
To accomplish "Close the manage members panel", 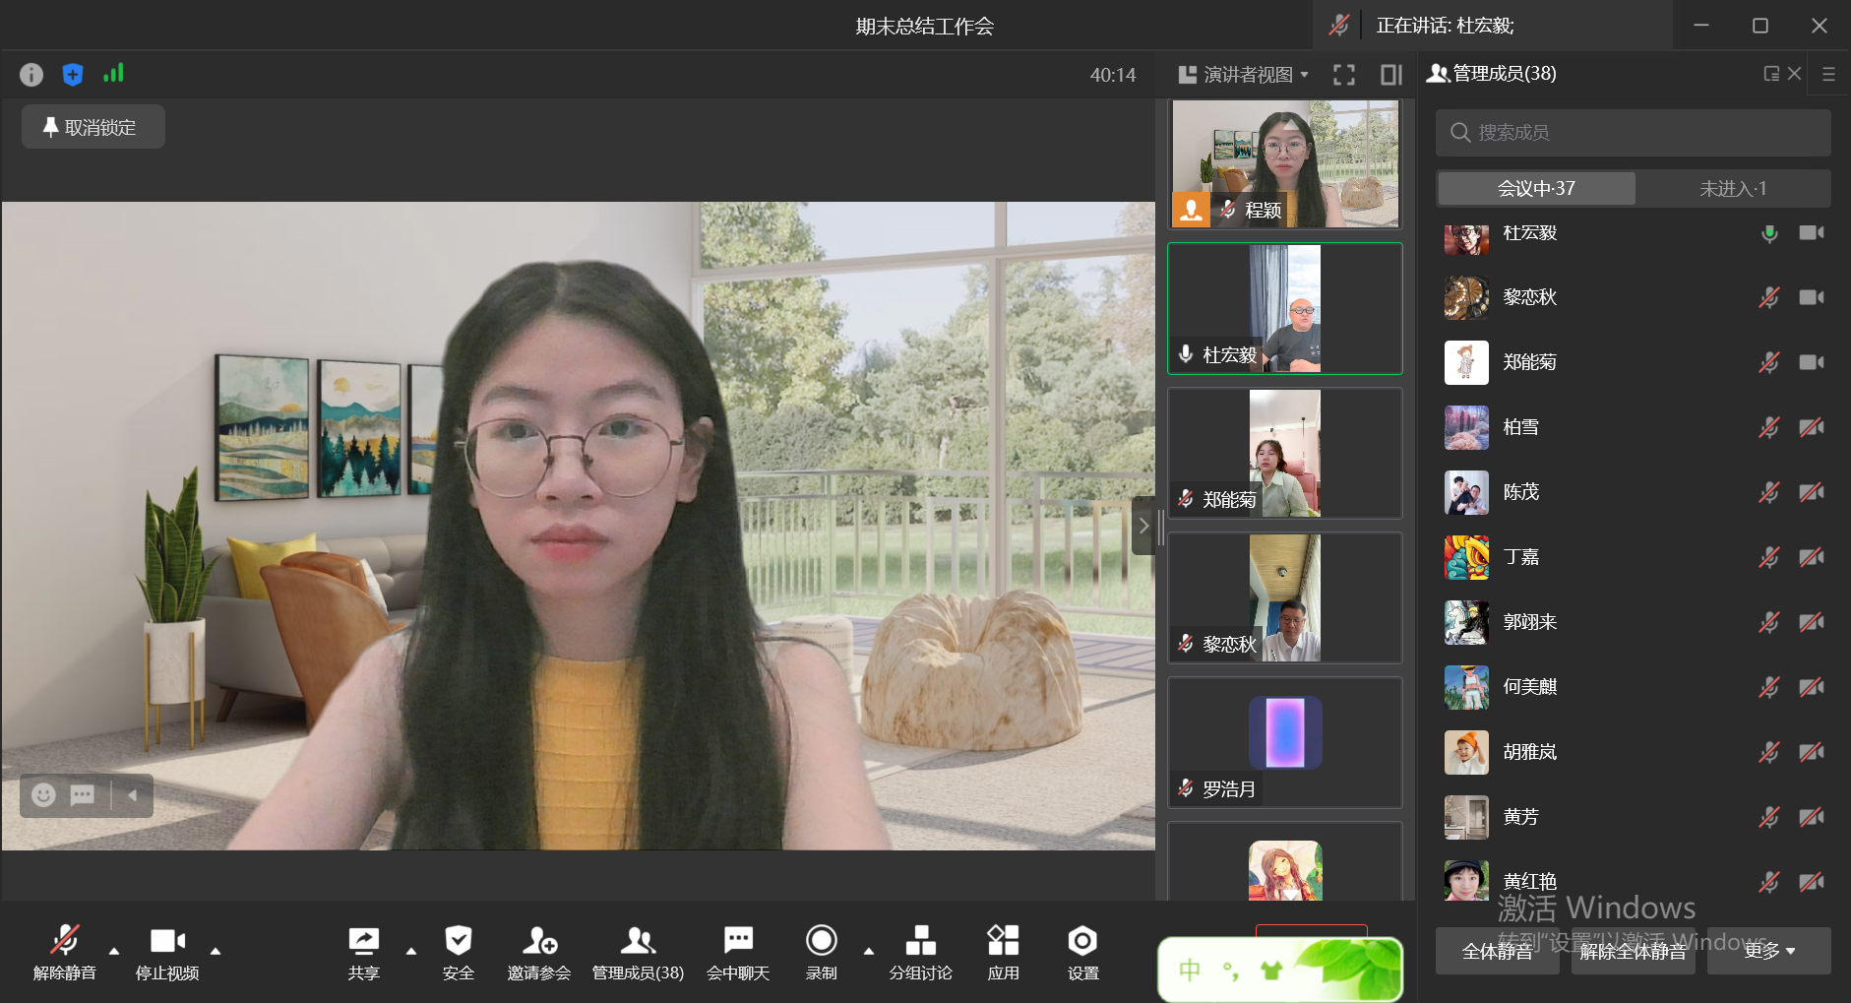I will 1795,74.
